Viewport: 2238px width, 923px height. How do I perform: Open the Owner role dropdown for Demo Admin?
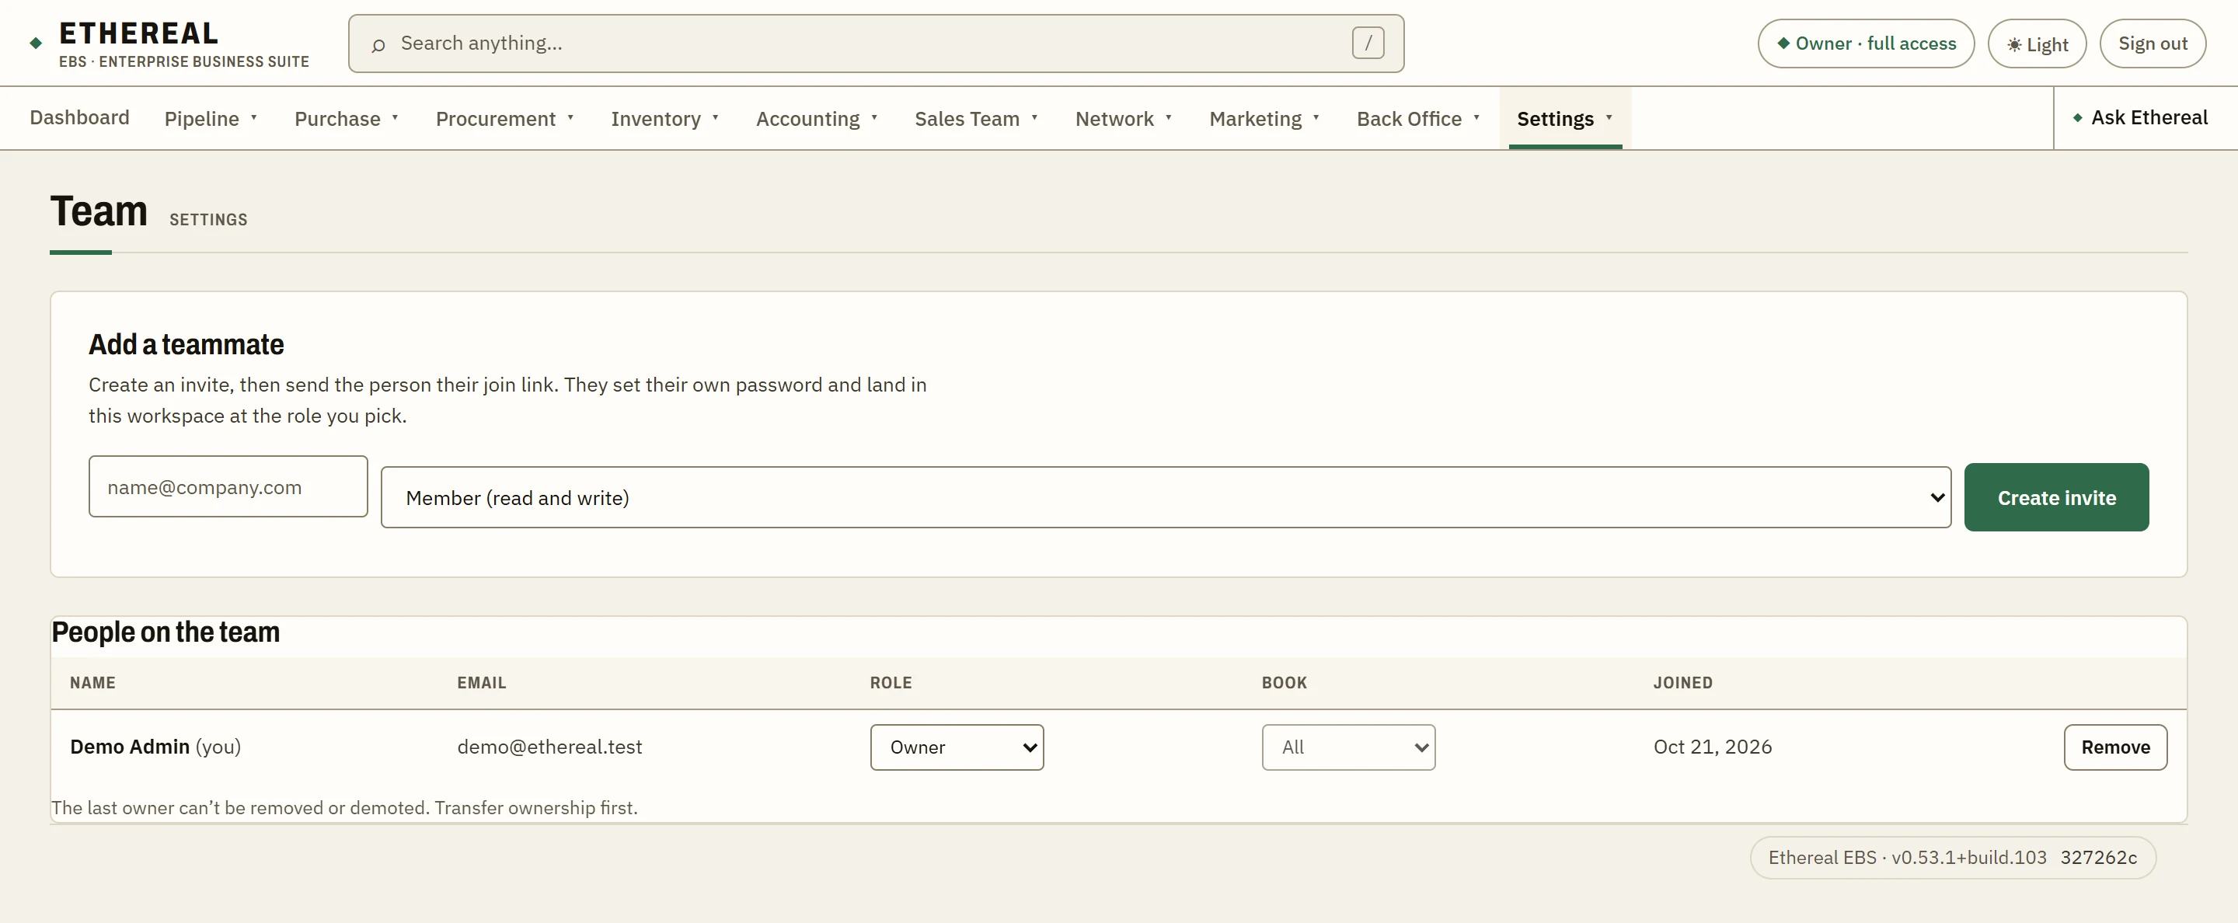957,747
